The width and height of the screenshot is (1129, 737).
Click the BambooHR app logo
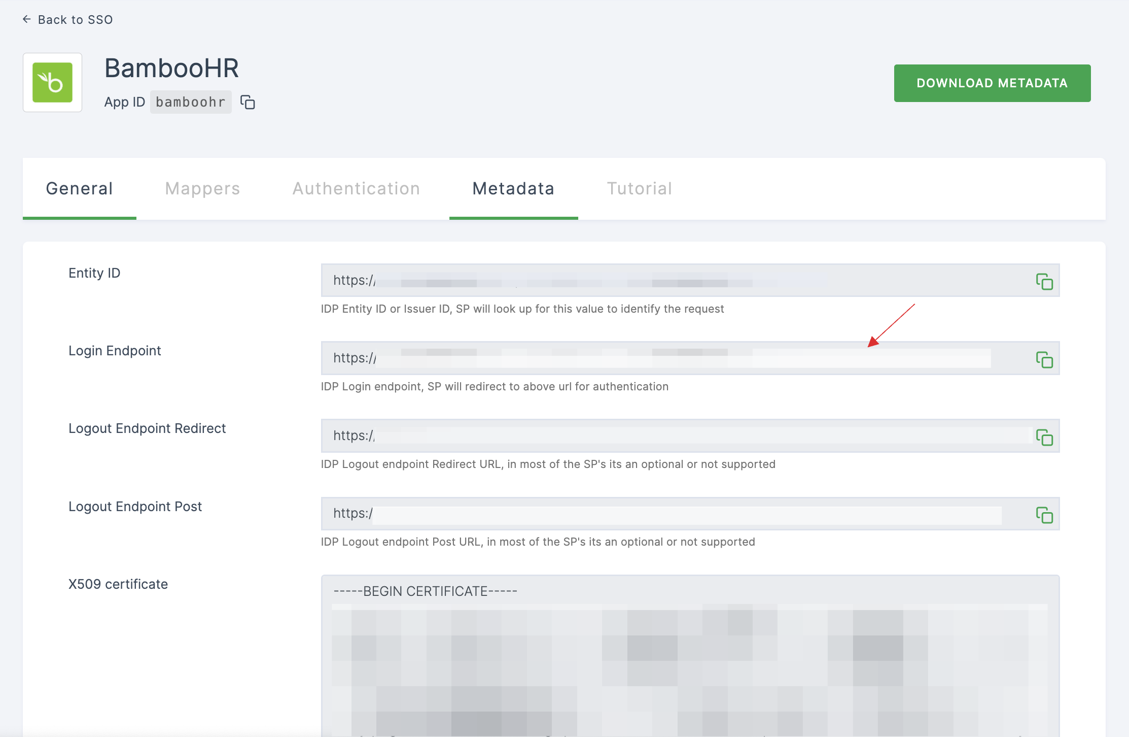point(53,82)
